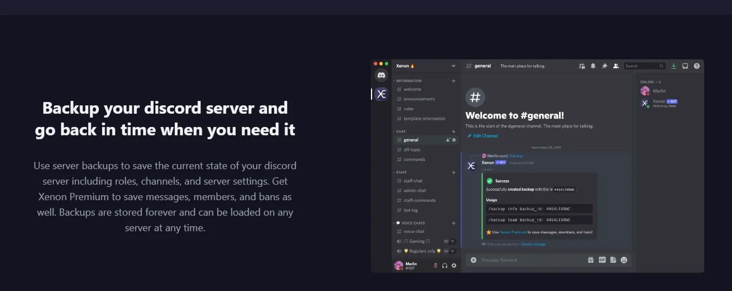Image resolution: width=732 pixels, height=291 pixels.
Task: Click Merlin's avatar in the member list
Action: (x=645, y=91)
